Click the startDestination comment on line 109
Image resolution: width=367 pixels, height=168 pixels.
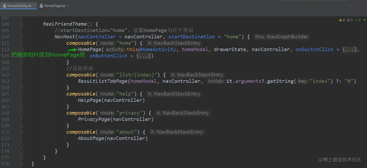124,30
